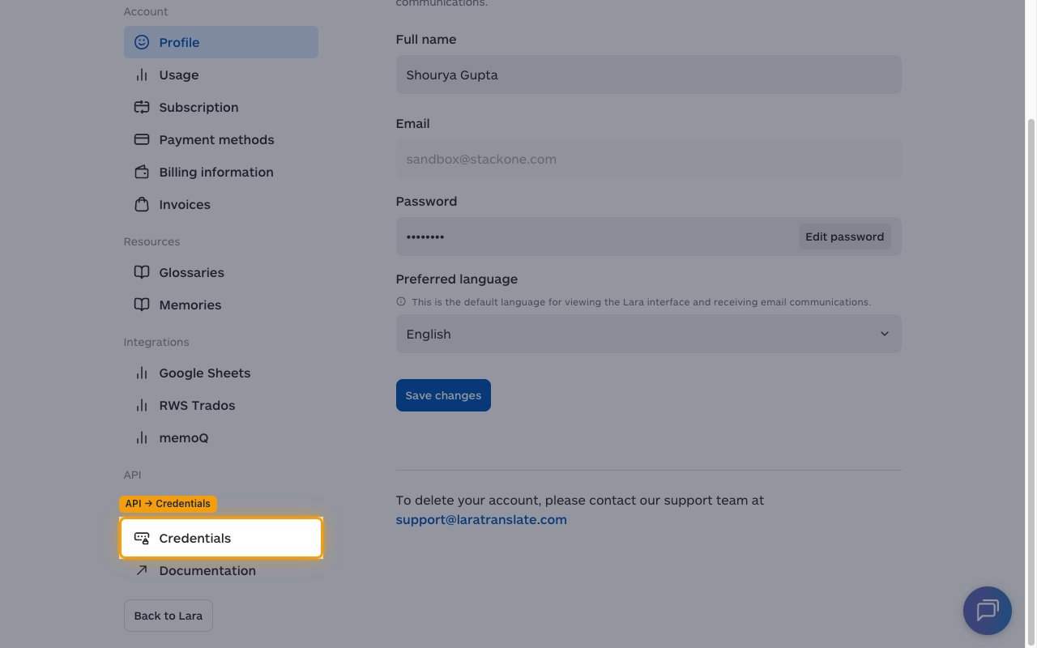Open the chat support bubble
The image size is (1037, 648).
point(988,611)
